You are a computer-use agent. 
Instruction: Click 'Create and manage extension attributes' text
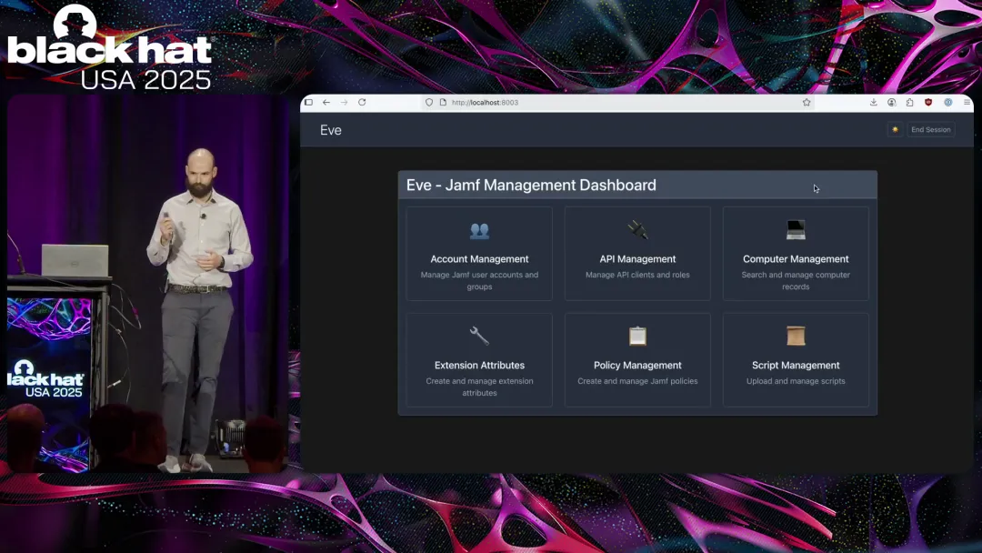pyautogui.click(x=479, y=387)
